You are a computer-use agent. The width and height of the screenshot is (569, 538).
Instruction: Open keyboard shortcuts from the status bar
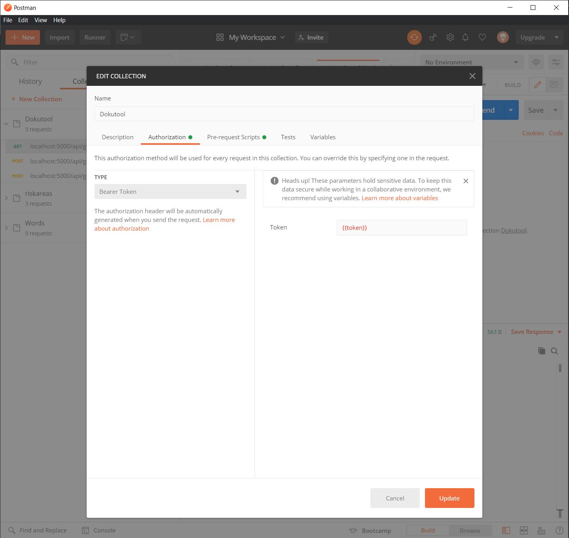[541, 530]
